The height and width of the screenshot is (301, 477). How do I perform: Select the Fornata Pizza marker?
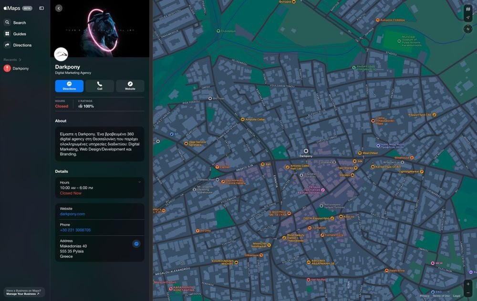(x=322, y=235)
